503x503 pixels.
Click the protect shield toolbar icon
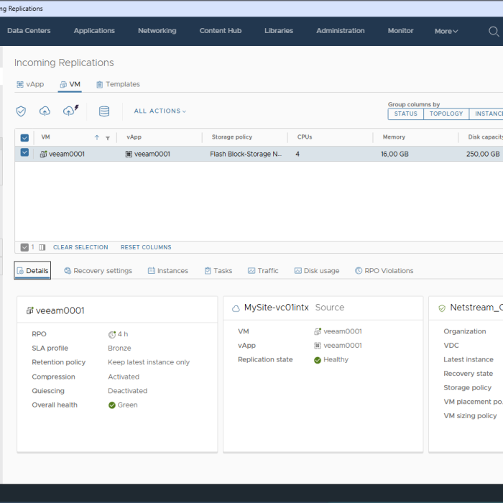click(x=21, y=111)
